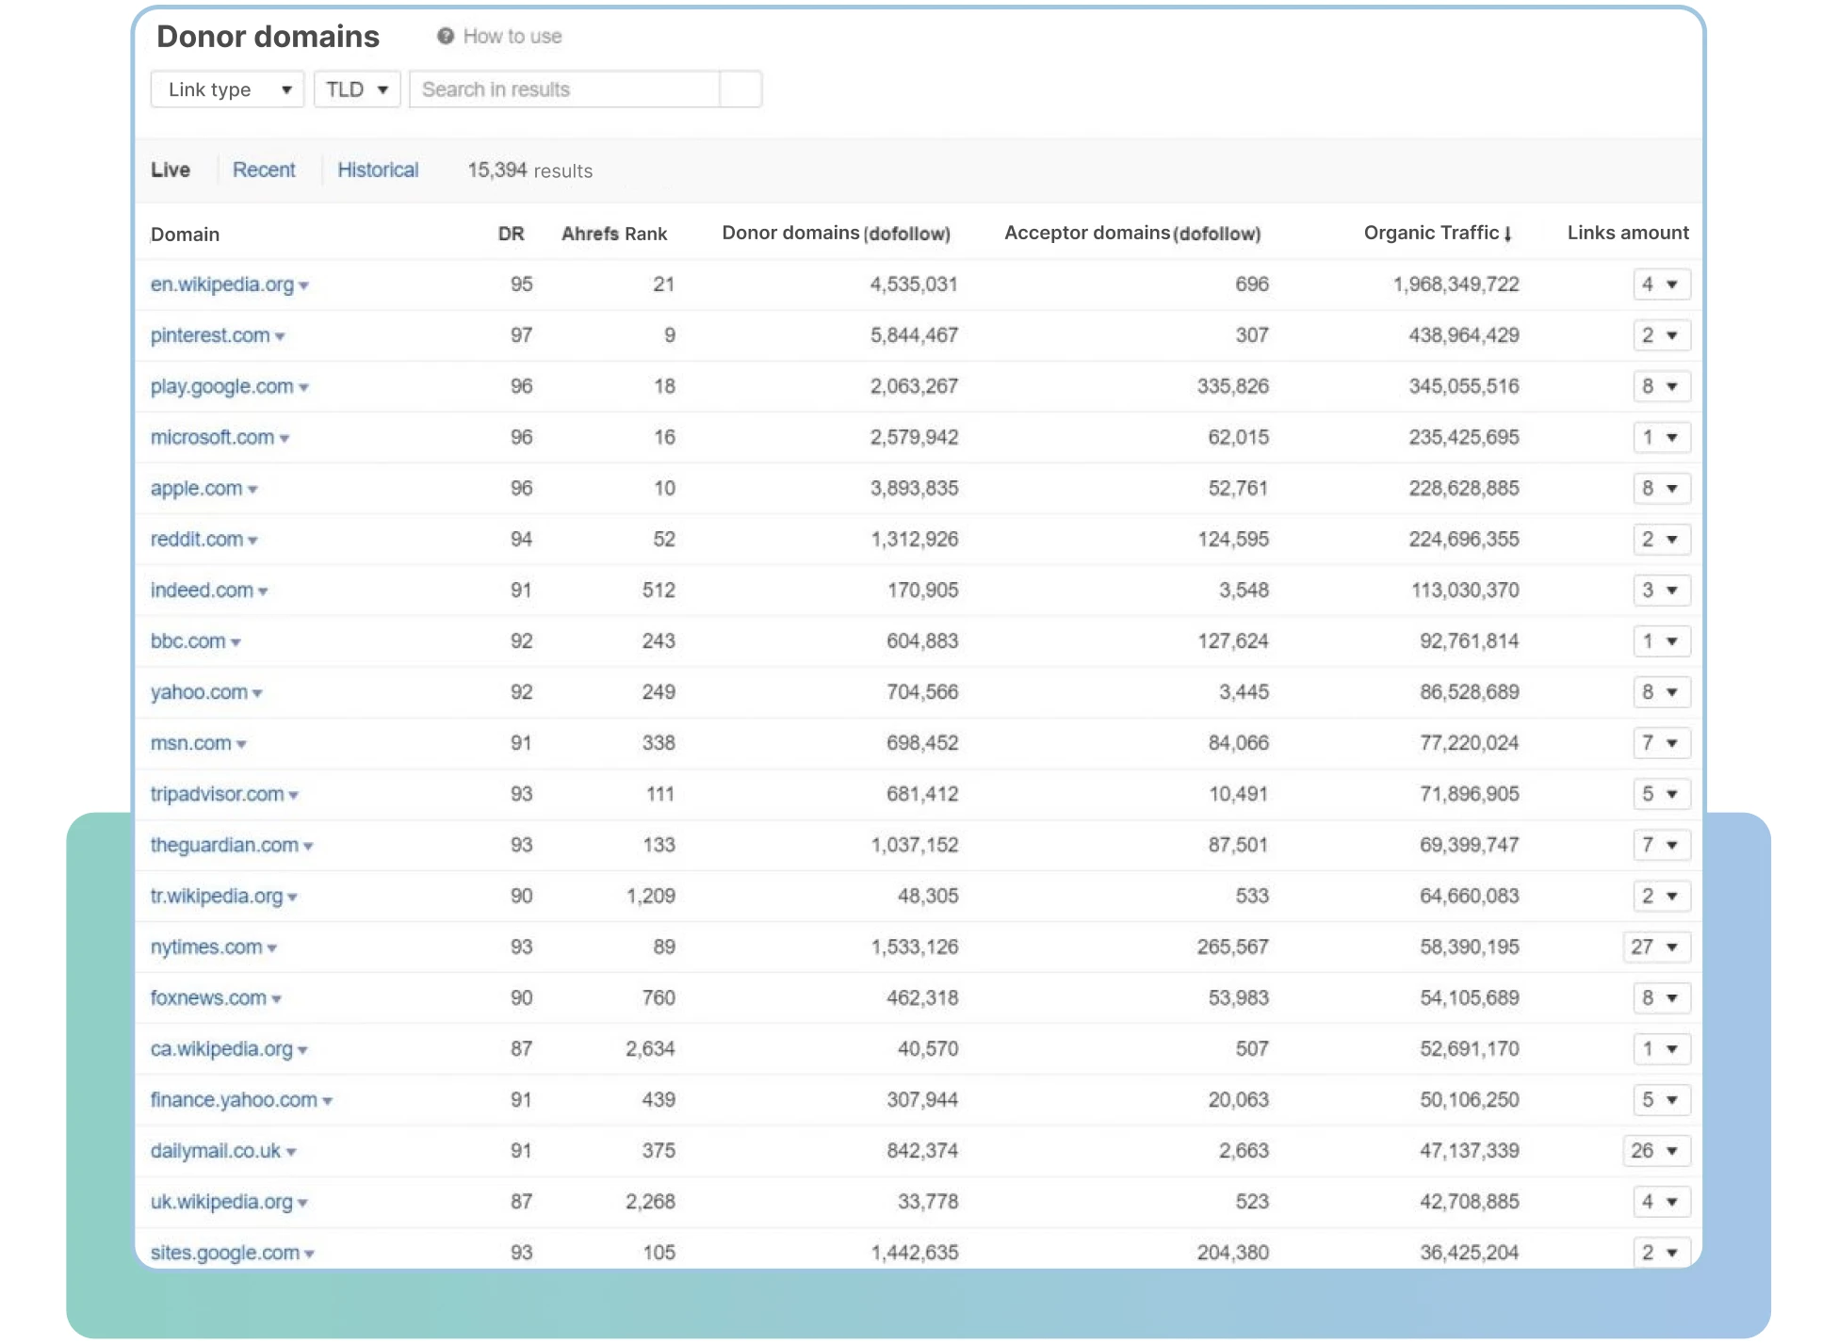
Task: Open the How to use guide
Action: click(512, 36)
